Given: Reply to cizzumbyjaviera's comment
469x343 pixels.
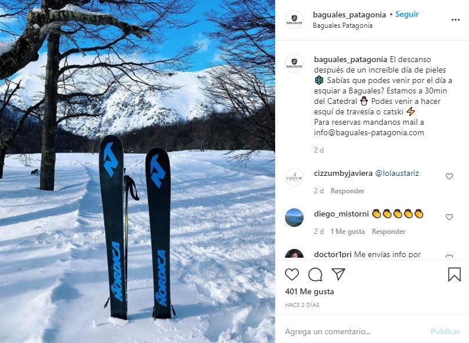Looking at the screenshot, I should (347, 191).
